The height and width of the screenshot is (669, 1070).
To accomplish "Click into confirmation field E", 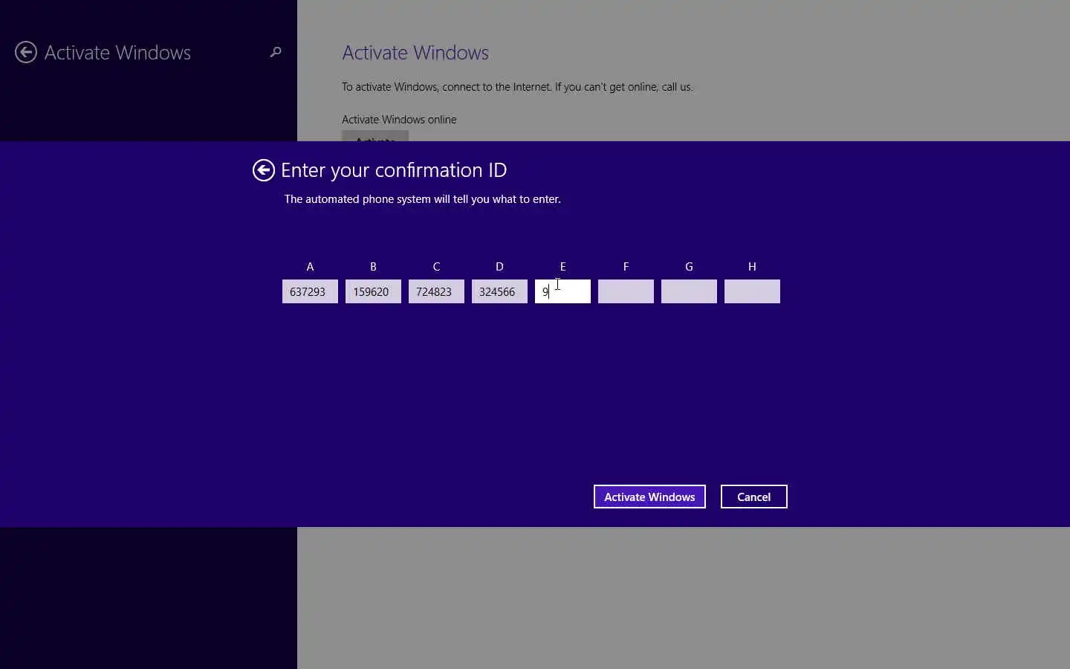I will coord(562,291).
